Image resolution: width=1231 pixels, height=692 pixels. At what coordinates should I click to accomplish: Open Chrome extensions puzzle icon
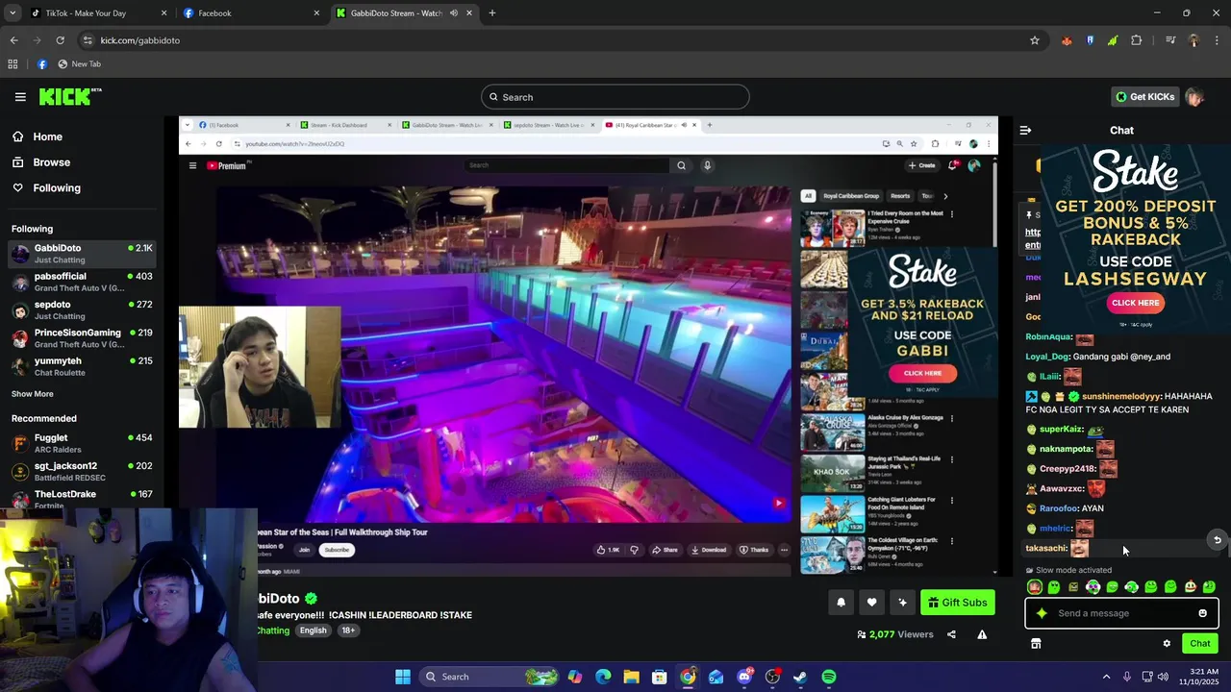pos(1137,40)
